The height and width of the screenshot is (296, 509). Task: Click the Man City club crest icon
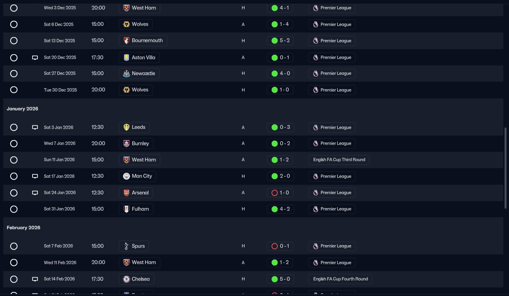[126, 176]
